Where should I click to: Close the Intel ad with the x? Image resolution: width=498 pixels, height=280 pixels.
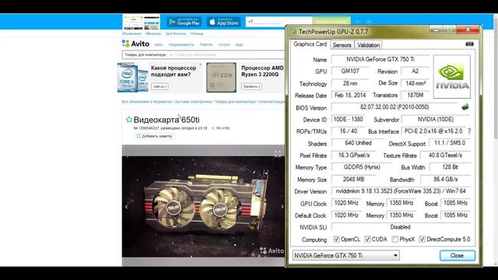point(201,65)
